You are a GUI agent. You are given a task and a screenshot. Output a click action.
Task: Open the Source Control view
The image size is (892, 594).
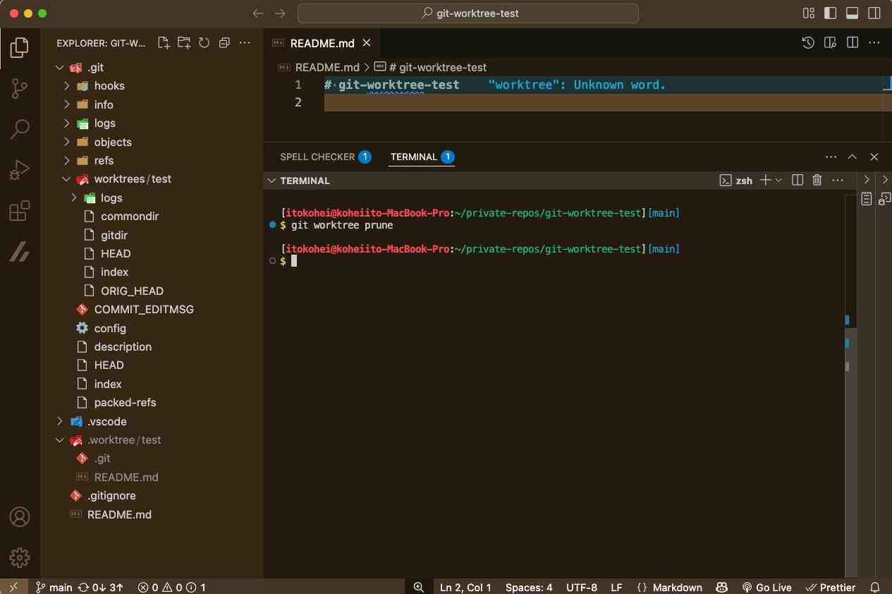click(19, 88)
